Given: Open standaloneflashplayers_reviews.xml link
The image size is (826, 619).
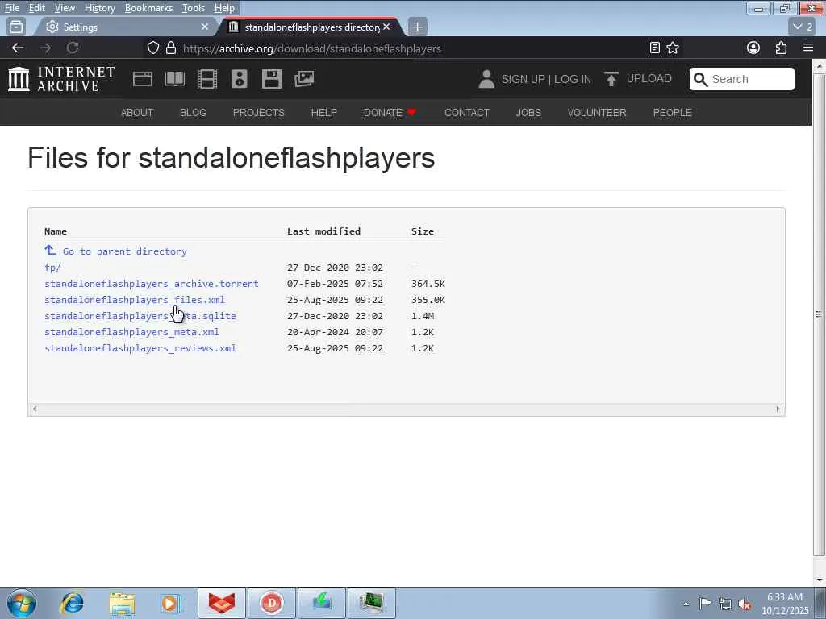Looking at the screenshot, I should [x=140, y=348].
